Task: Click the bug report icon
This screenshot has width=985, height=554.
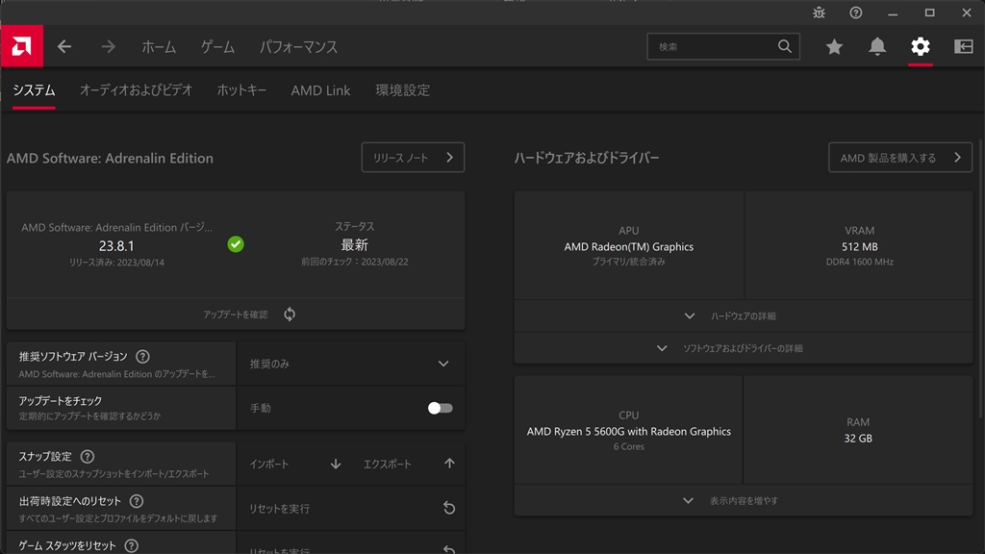Action: (x=819, y=13)
